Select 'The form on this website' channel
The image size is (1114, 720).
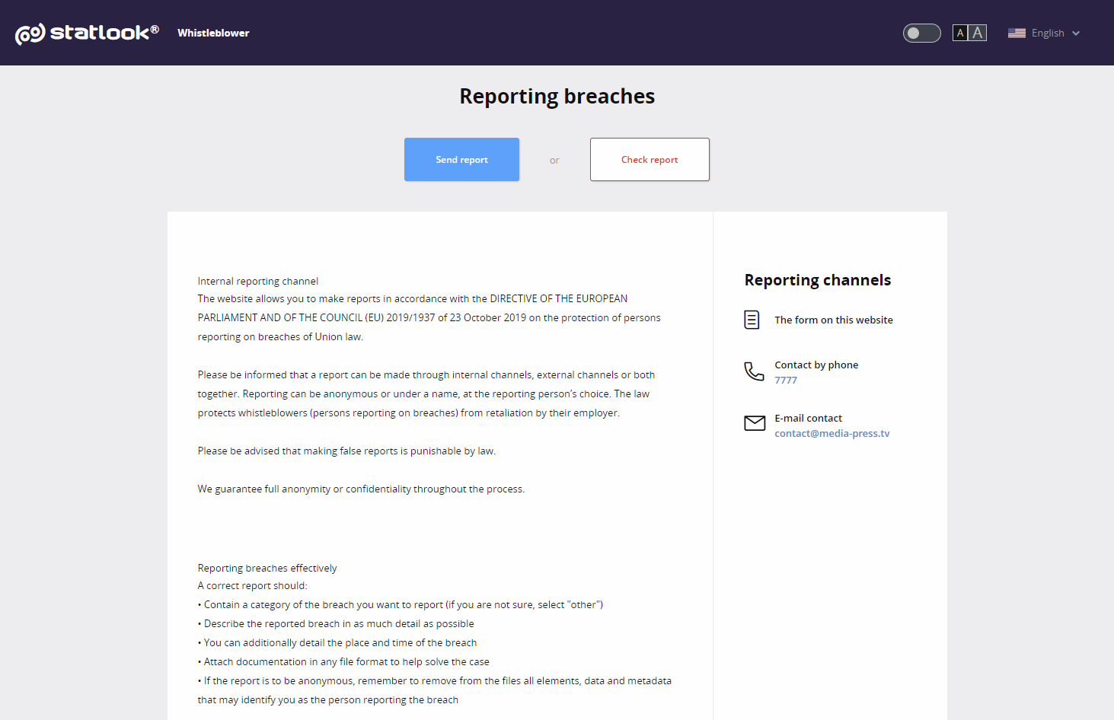tap(833, 320)
